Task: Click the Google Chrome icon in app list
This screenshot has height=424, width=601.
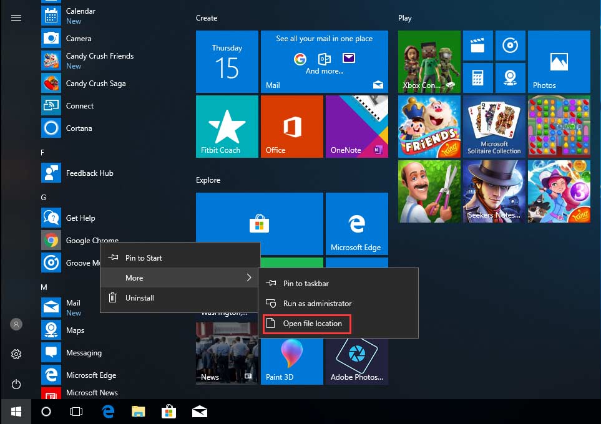Action: [x=51, y=241]
